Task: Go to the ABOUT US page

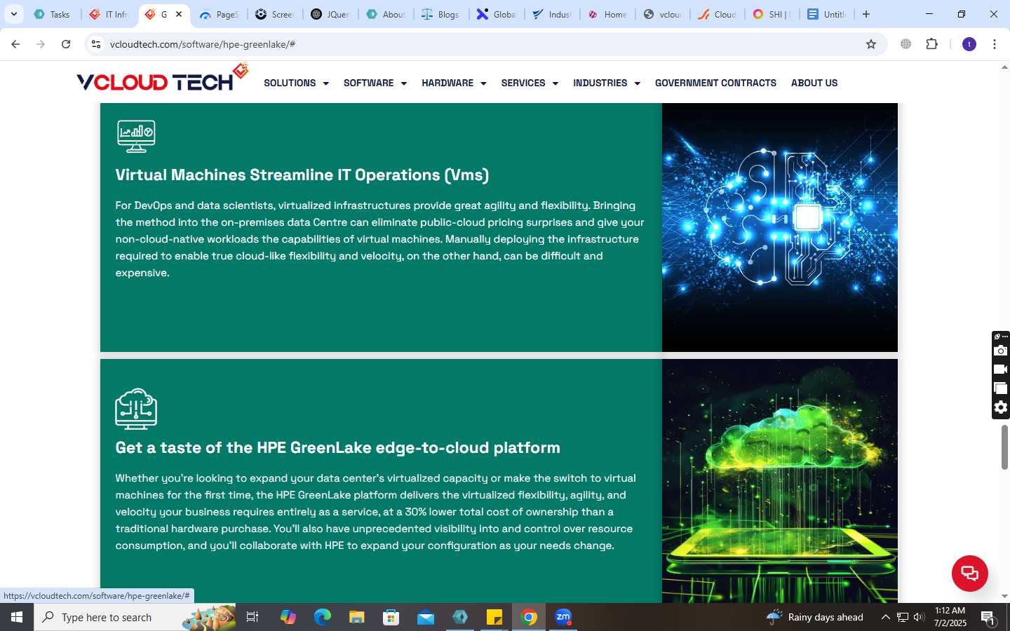Action: pos(814,83)
